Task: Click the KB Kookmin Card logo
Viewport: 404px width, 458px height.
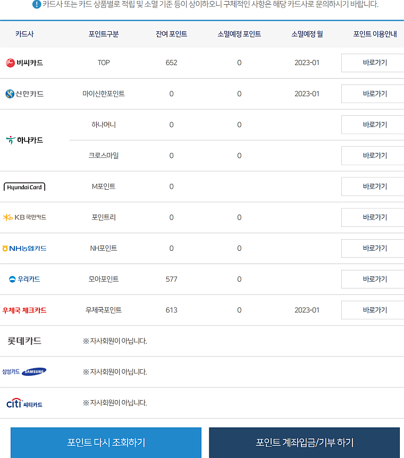Action: point(24,217)
